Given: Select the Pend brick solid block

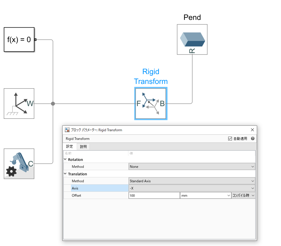Looking at the screenshot, I should (x=192, y=39).
